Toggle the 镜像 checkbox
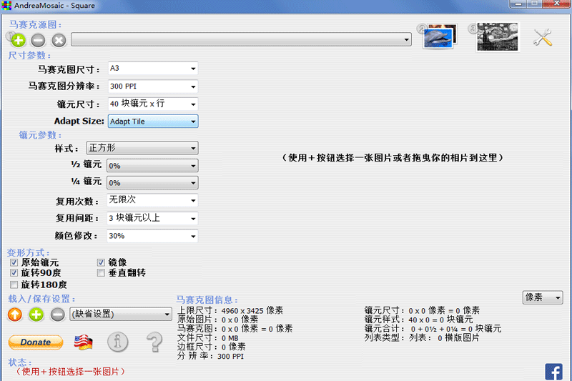This screenshot has width=572, height=381. tap(101, 262)
